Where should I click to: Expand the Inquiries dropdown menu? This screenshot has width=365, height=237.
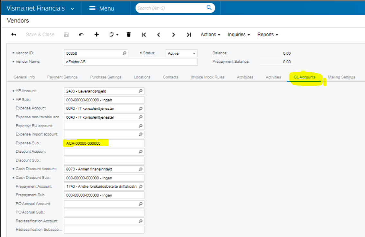239,35
